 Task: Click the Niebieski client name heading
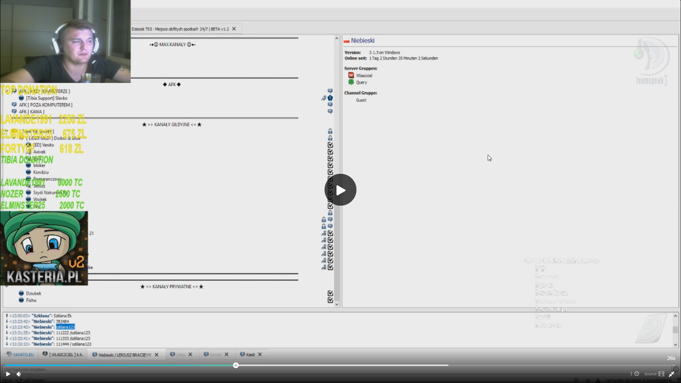point(362,41)
